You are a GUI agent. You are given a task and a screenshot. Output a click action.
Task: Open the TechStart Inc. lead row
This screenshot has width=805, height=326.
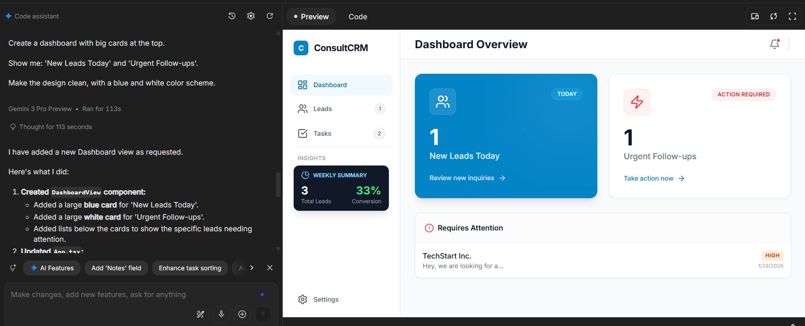(603, 261)
